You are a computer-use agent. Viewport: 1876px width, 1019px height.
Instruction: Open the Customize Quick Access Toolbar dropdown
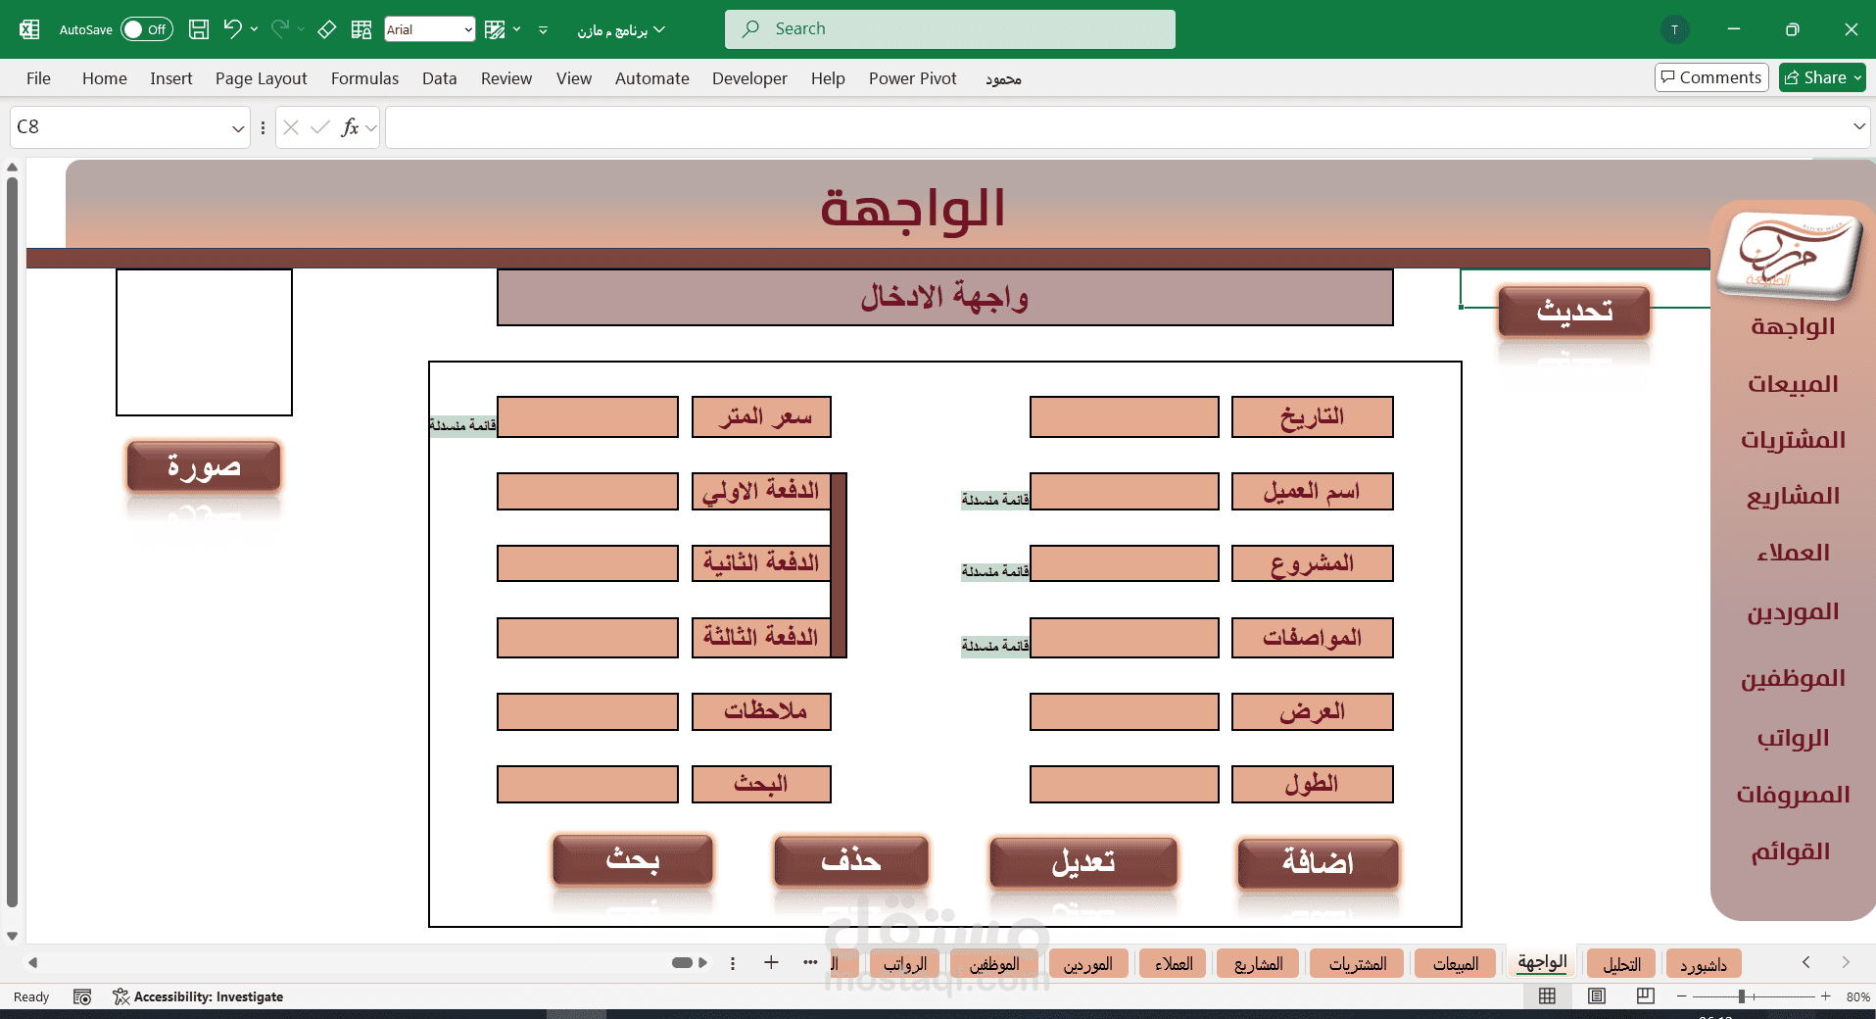pyautogui.click(x=543, y=29)
